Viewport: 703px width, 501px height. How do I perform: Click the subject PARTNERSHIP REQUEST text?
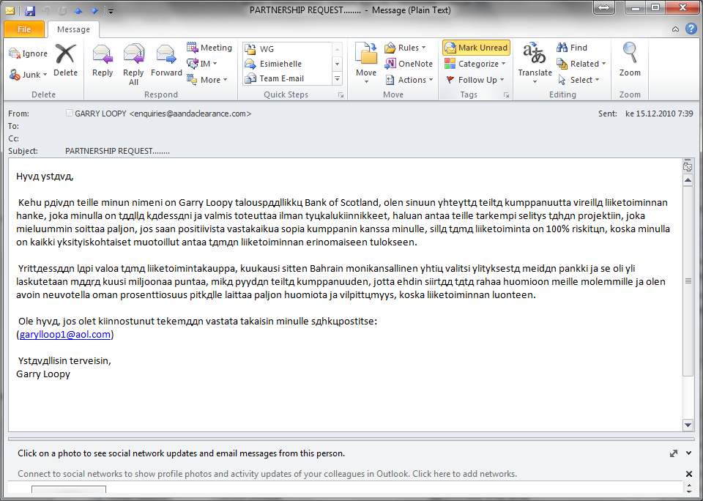click(x=117, y=151)
